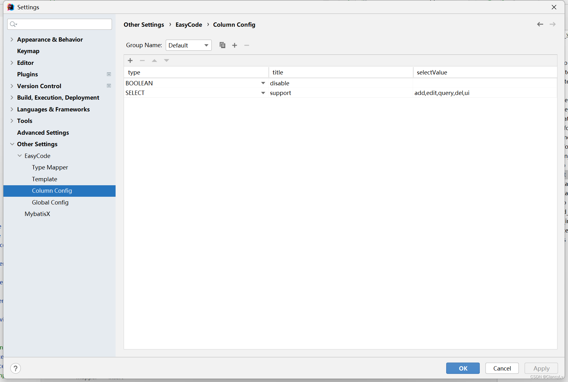Open the Group Name Default dropdown

point(189,45)
